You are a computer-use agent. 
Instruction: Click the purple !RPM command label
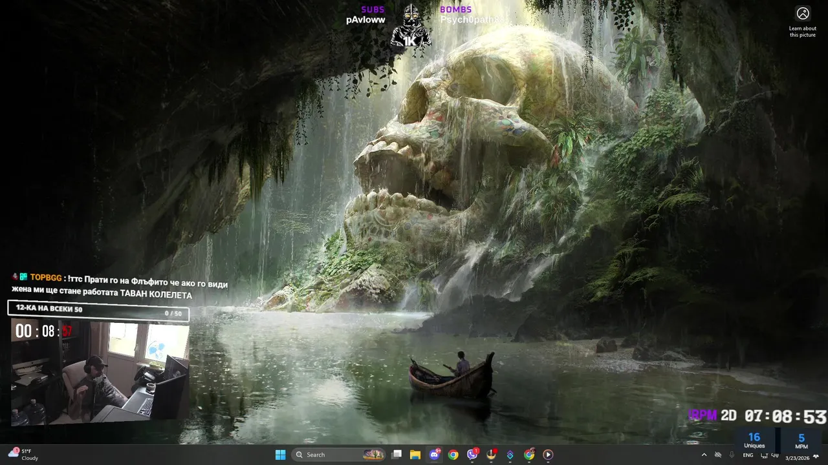pyautogui.click(x=703, y=415)
